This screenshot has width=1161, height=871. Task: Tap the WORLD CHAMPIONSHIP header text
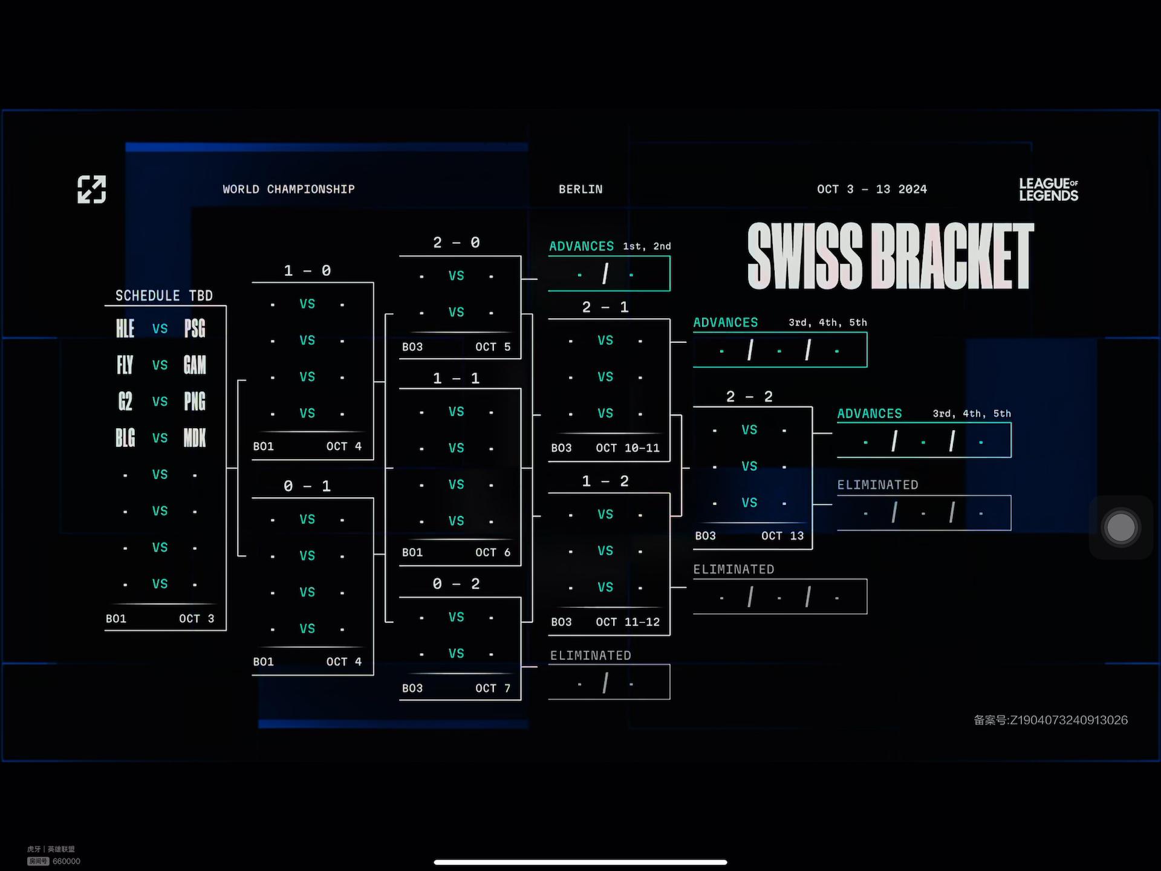(288, 189)
